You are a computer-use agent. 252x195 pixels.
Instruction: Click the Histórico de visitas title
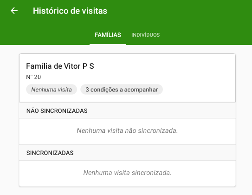(70, 11)
